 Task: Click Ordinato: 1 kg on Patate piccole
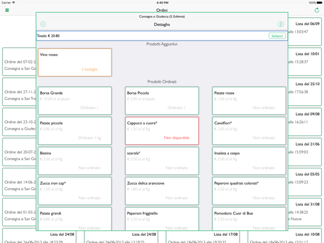tap(89, 137)
